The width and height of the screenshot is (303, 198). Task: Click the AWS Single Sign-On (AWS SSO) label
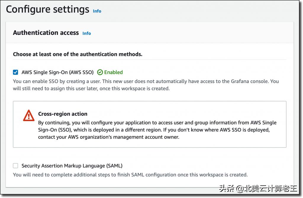(x=57, y=72)
